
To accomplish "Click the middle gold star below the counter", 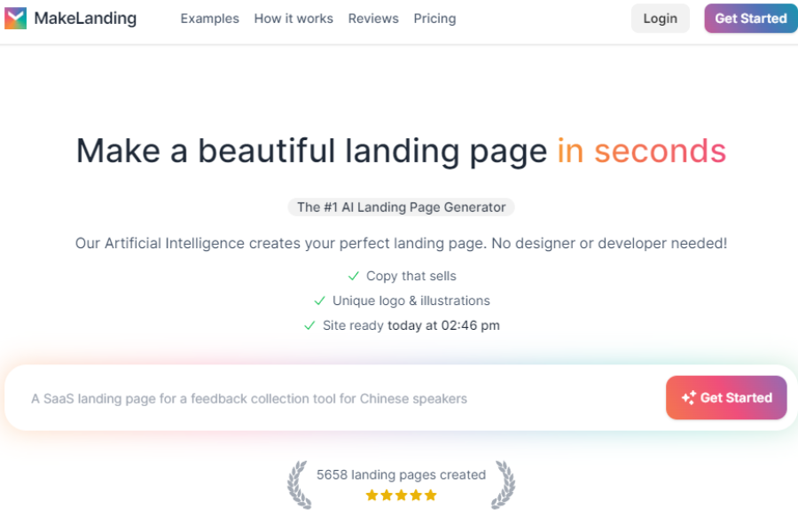I will click(401, 495).
